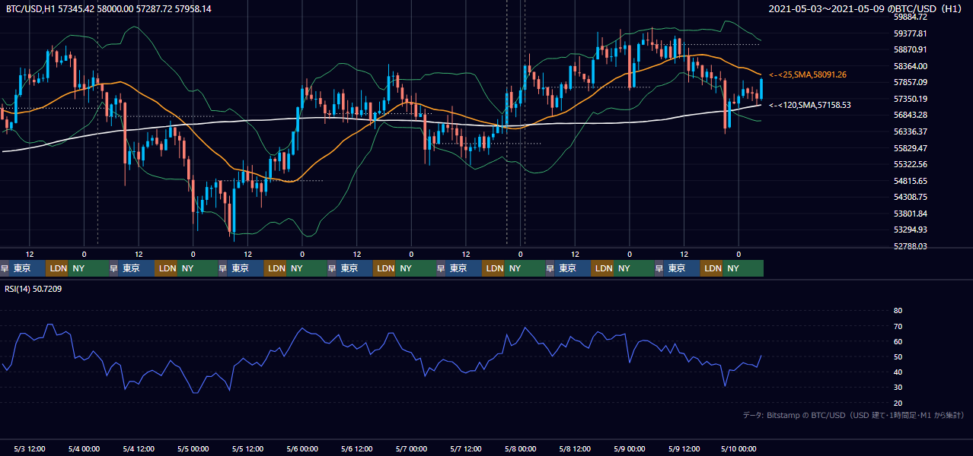Click the 5/8 00:00 time label
Image resolution: width=973 pixels, height=456 pixels.
pyautogui.click(x=521, y=448)
